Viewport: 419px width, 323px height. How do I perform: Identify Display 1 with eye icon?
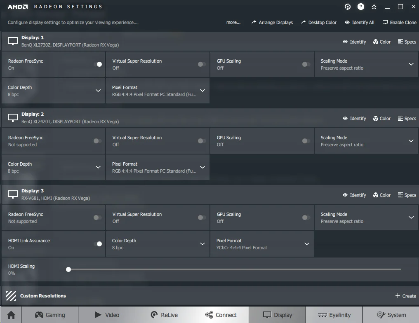(354, 42)
